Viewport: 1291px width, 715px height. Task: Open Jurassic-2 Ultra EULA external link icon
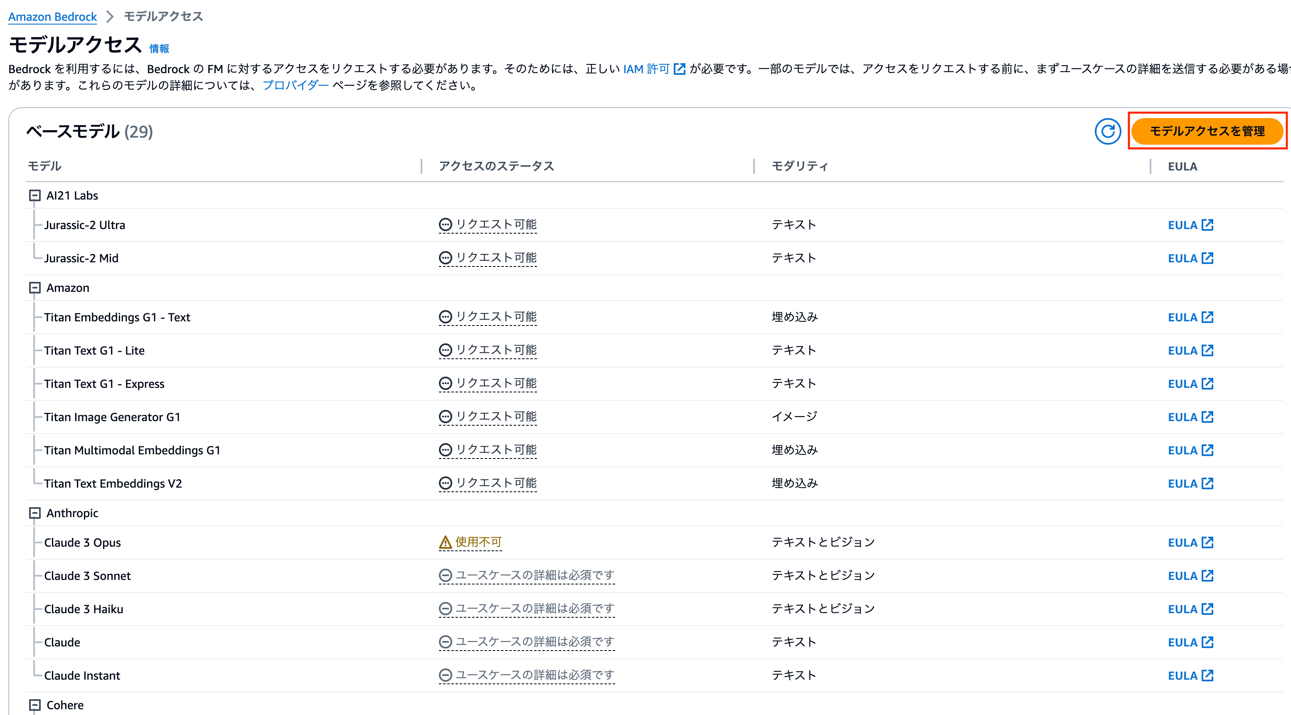coord(1208,224)
